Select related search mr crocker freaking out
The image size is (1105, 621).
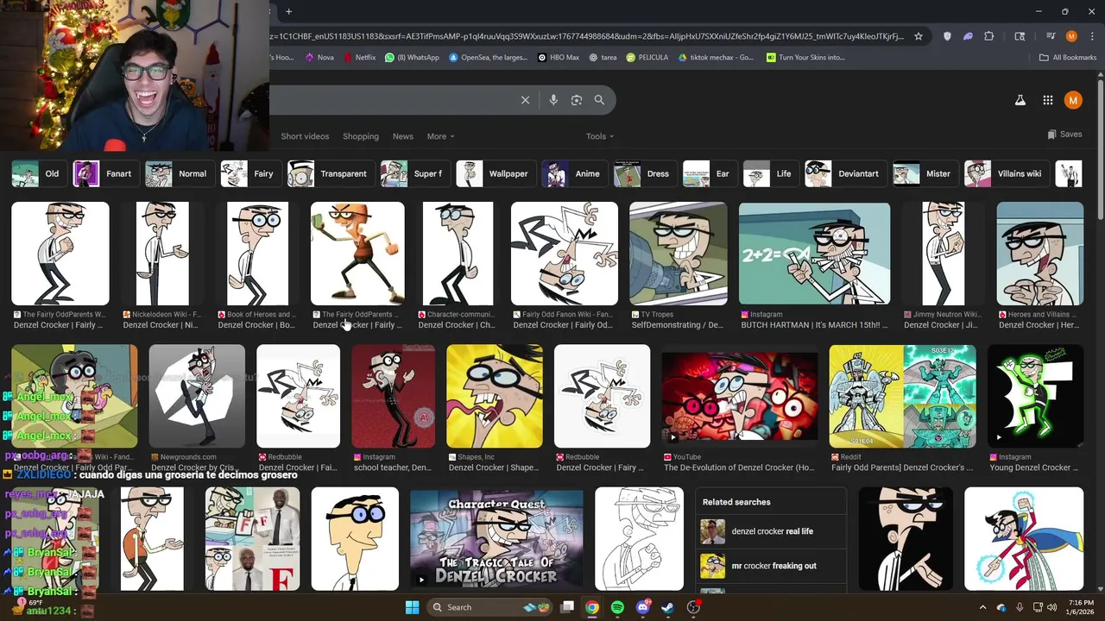coord(771,566)
